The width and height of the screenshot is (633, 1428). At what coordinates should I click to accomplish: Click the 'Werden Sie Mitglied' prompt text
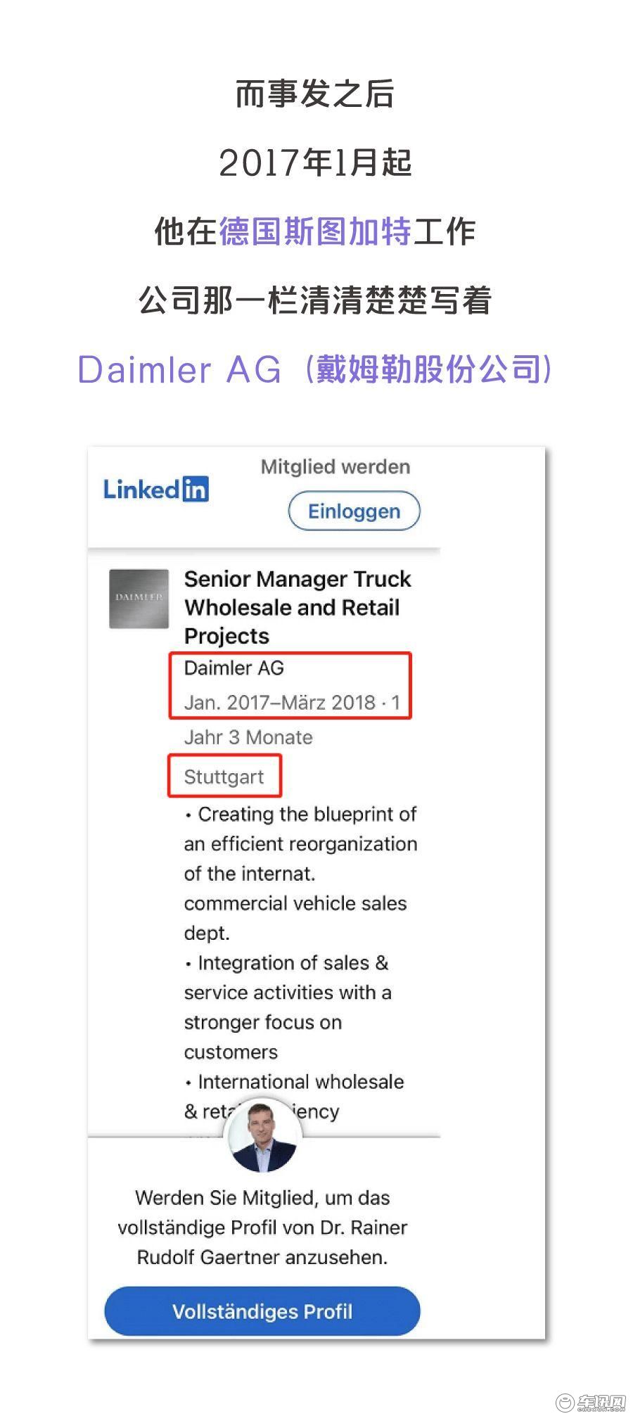click(x=262, y=1228)
